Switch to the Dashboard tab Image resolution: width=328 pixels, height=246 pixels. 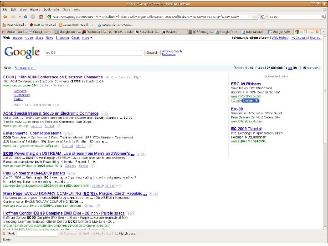(94, 32)
